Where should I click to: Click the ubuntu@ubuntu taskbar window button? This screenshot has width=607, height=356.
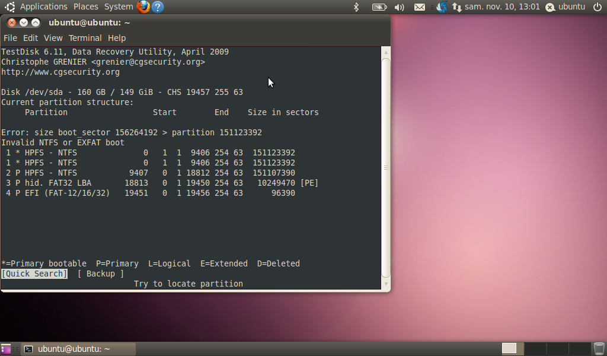tap(78, 349)
